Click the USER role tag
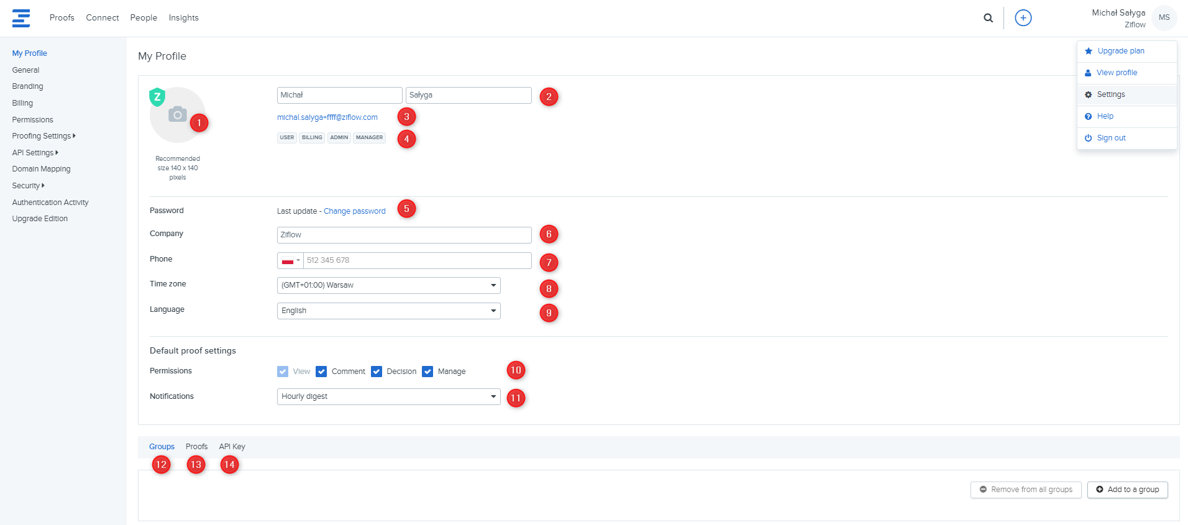 287,137
